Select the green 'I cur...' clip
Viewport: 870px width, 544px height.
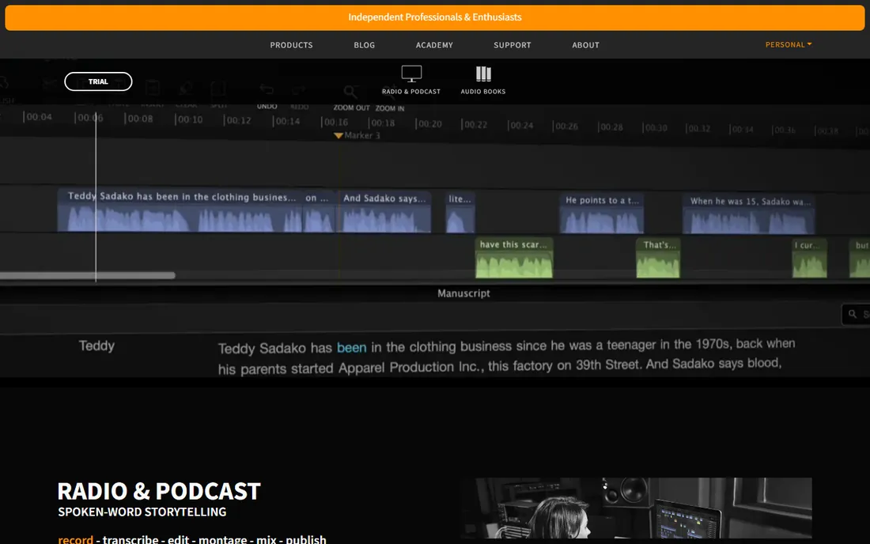coord(810,258)
